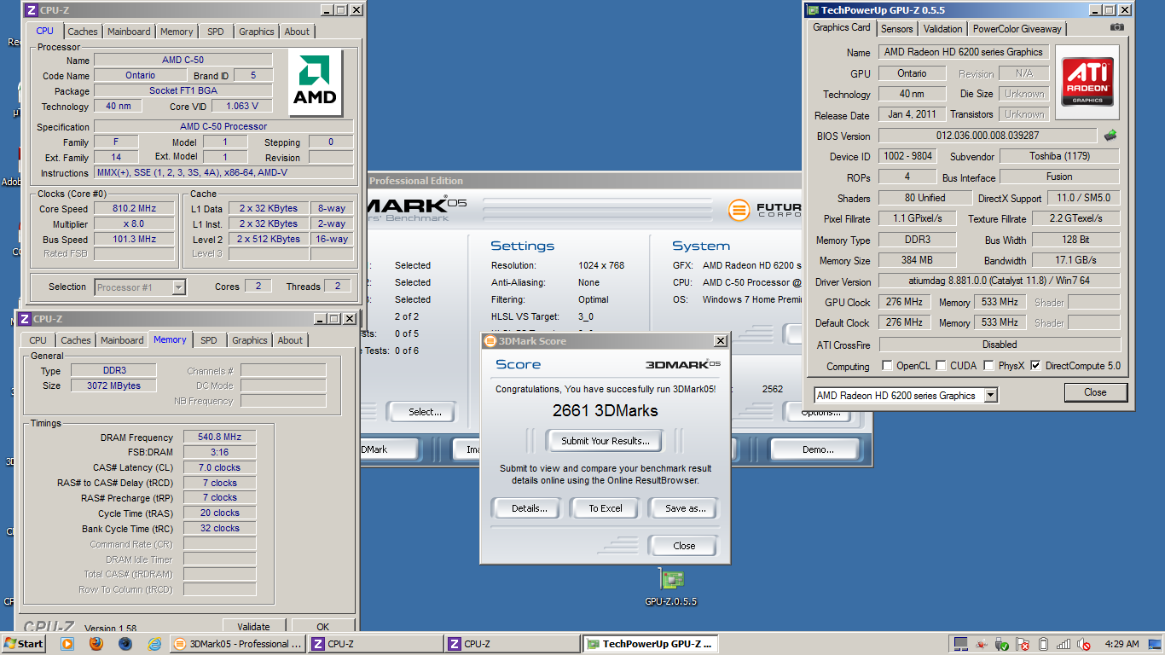This screenshot has width=1165, height=655.
Task: Click the Details button in score dialog
Action: pyautogui.click(x=529, y=508)
